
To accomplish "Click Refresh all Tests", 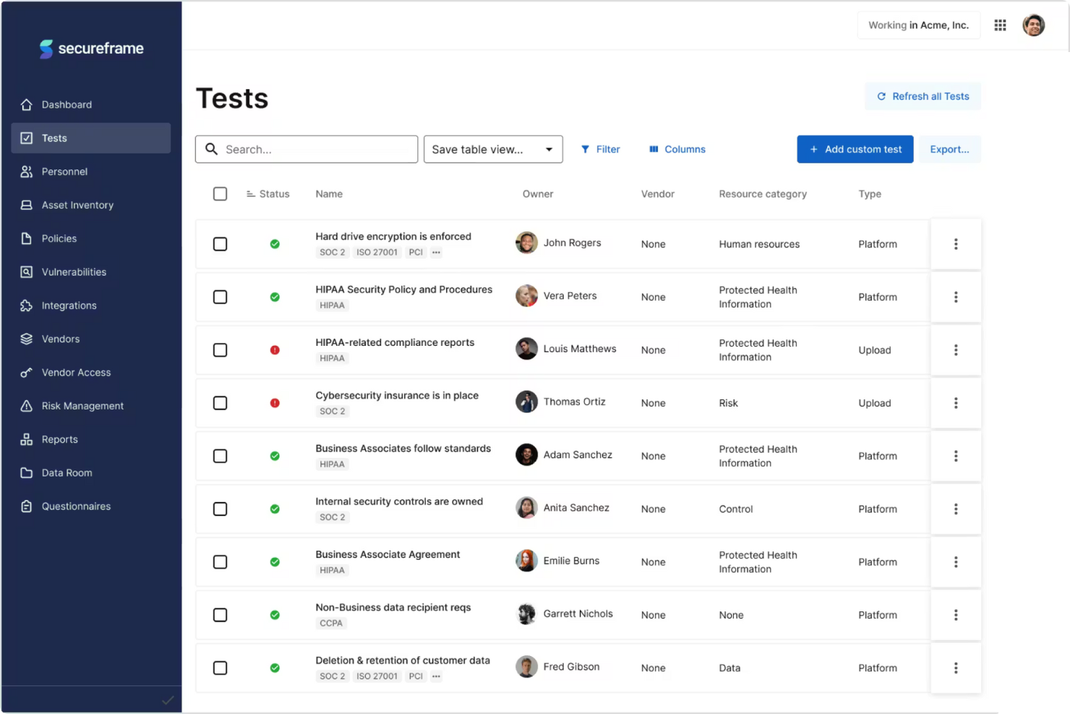I will [x=923, y=96].
